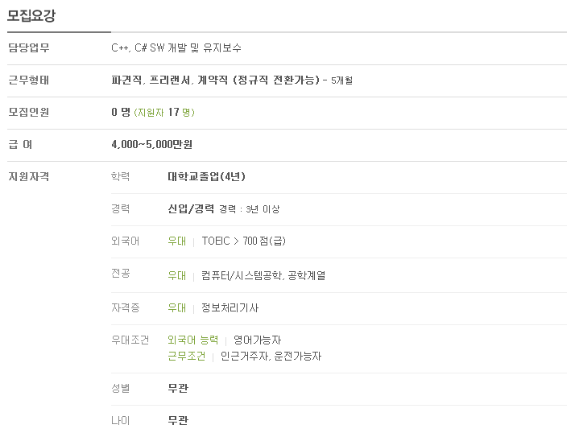Image resolution: width=575 pixels, height=433 pixels.
Task: Click the 지원자 17명 applicant count
Action: (164, 112)
